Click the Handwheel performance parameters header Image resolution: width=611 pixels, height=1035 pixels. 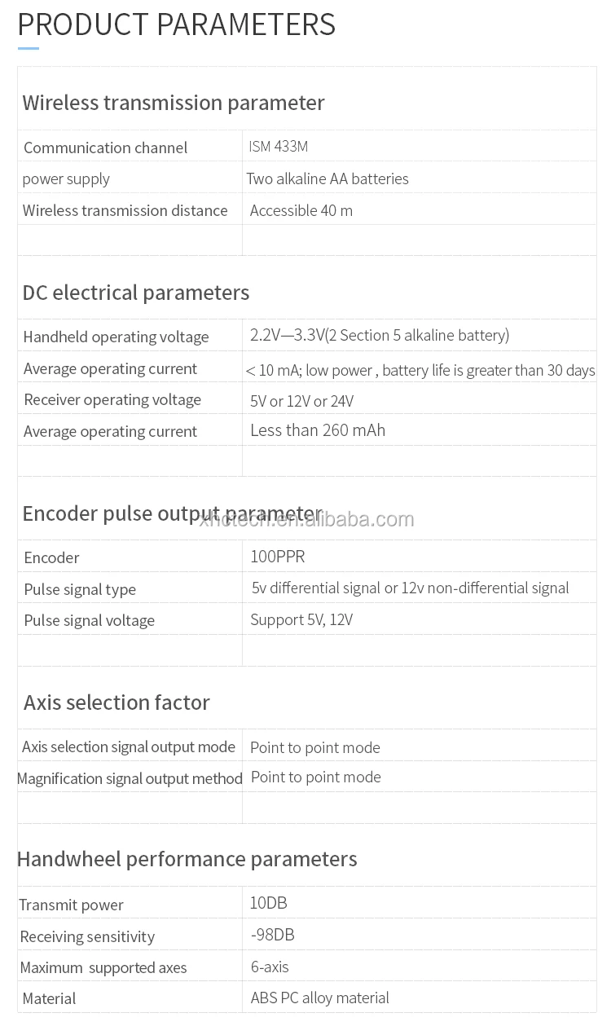tap(187, 859)
